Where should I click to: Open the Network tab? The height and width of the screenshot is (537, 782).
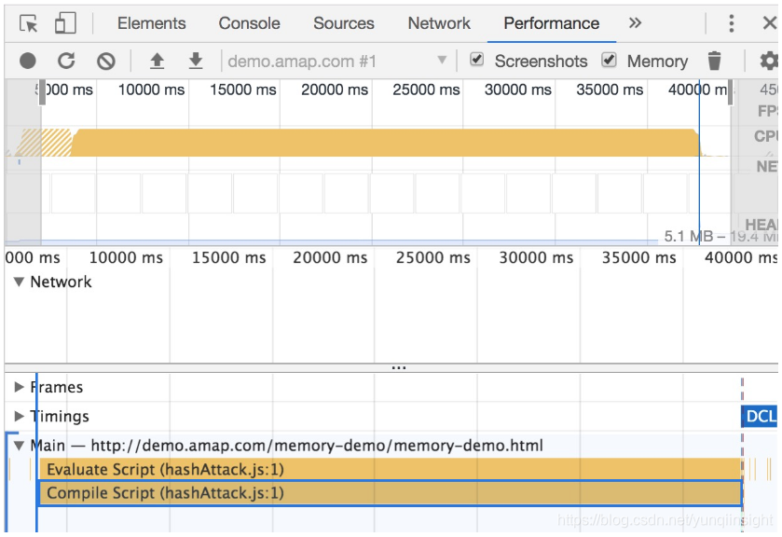tap(439, 23)
